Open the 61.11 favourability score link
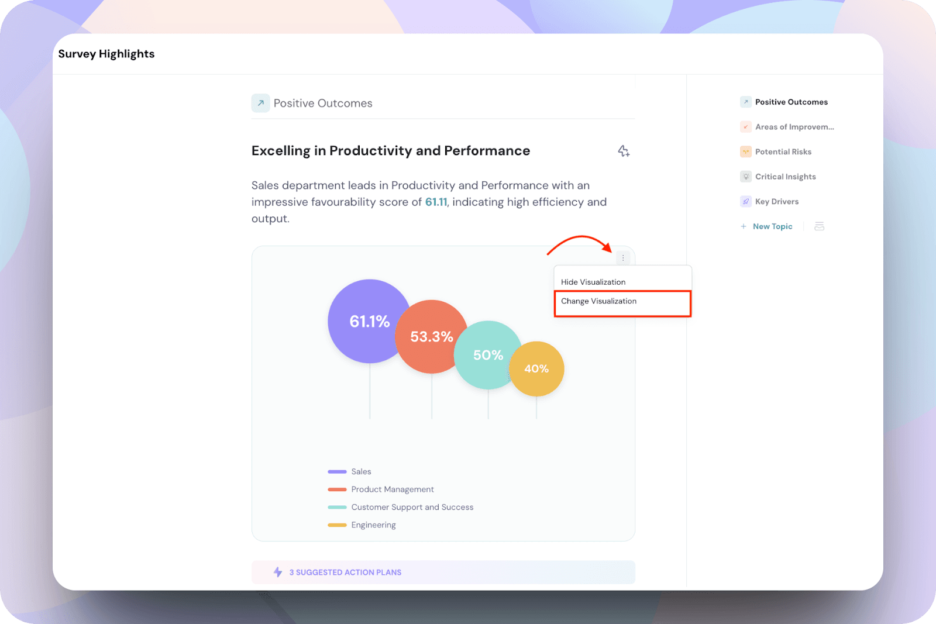Viewport: 936px width, 624px height. coord(436,202)
